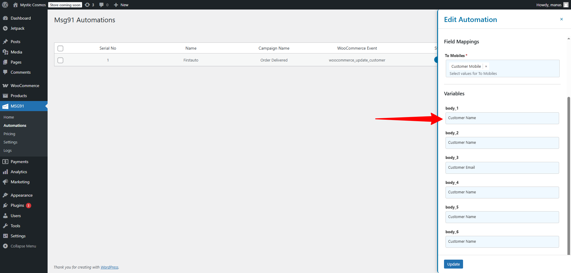
Task: Click the Campaign Name column header
Action: [274, 48]
